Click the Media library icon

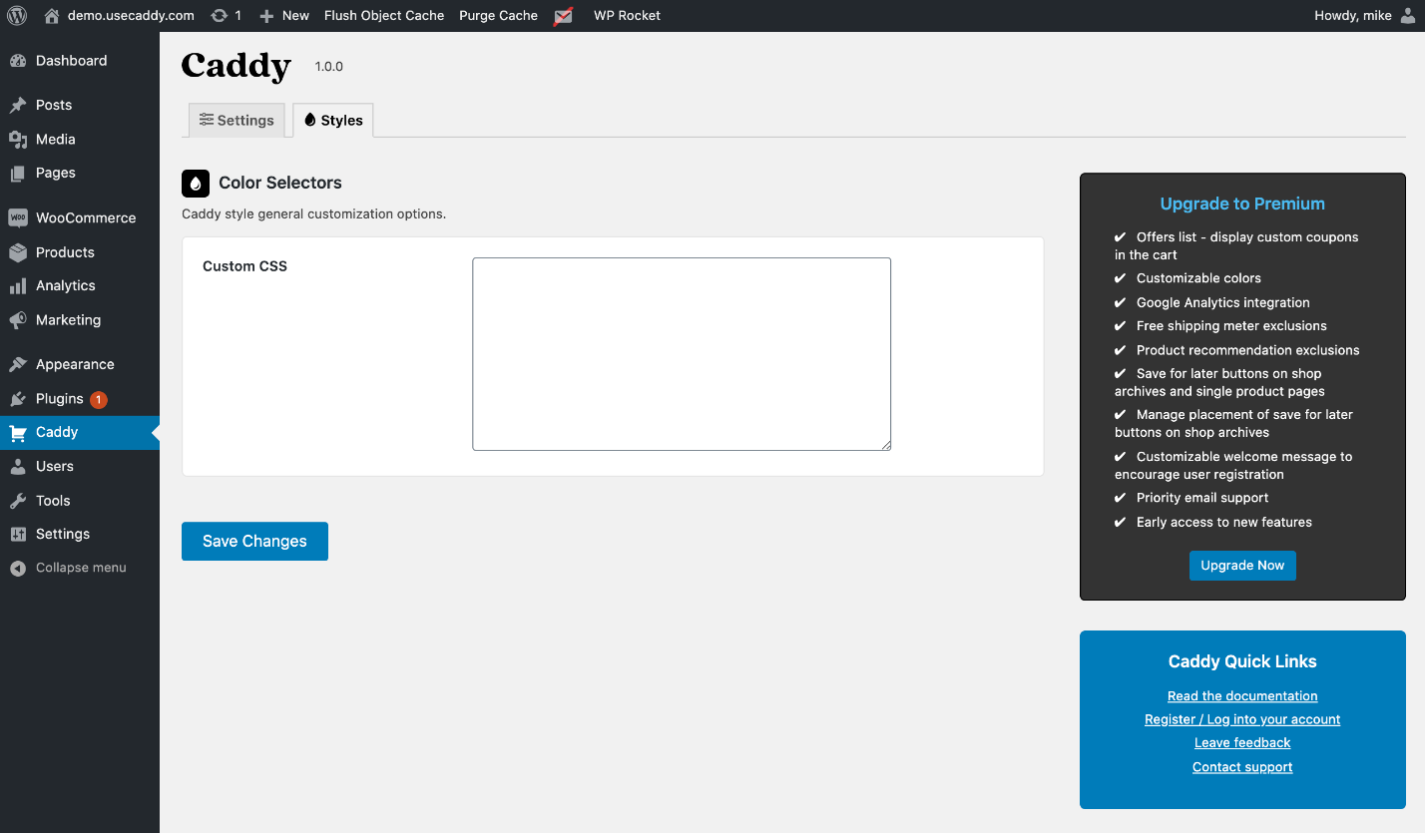(x=18, y=139)
